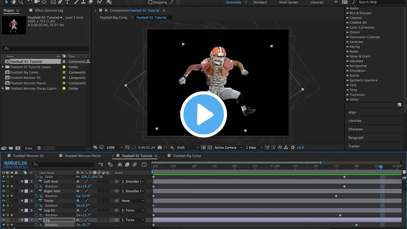Select the Zoom magnifier tool
Viewport: 407px width, 229px height.
click(x=21, y=2)
